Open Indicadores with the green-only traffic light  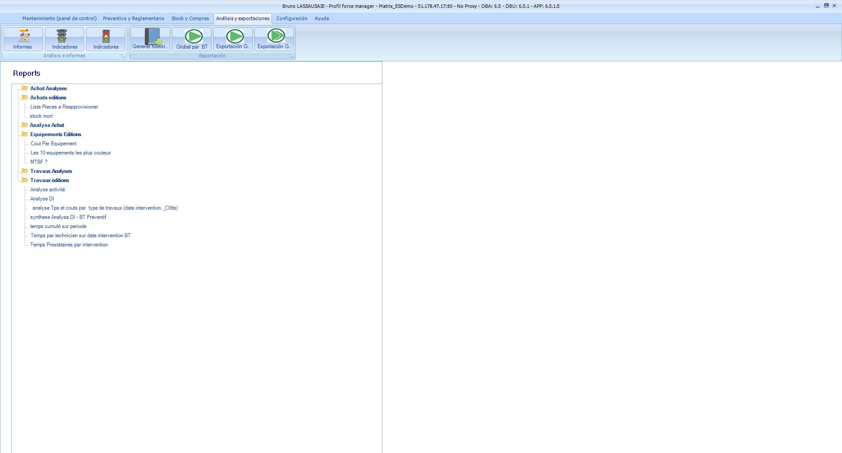[64, 39]
